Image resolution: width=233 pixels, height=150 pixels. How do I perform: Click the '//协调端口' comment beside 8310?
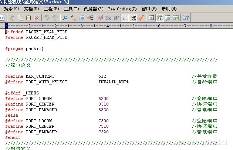click(204, 104)
